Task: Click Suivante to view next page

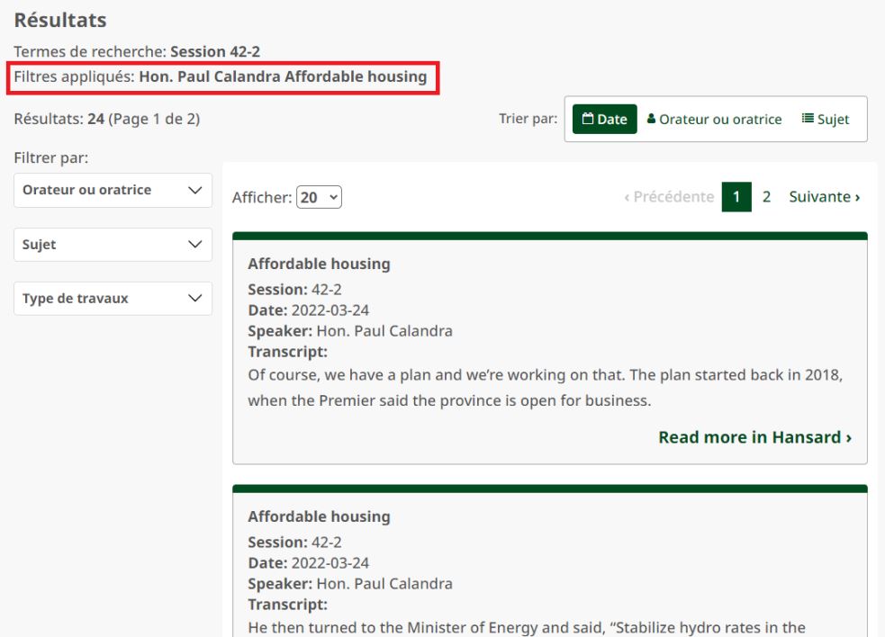Action: pos(824,196)
